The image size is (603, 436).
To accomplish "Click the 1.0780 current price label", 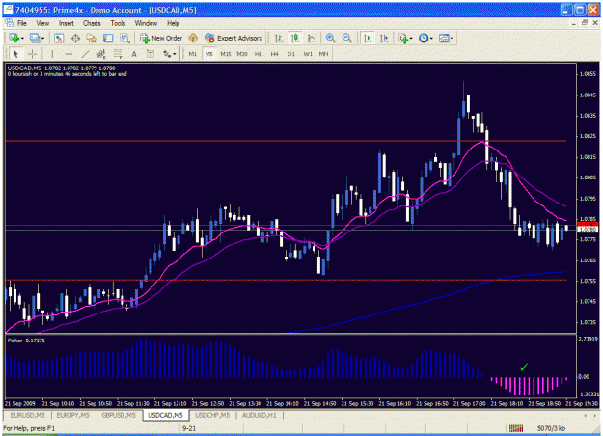I will pyautogui.click(x=588, y=230).
